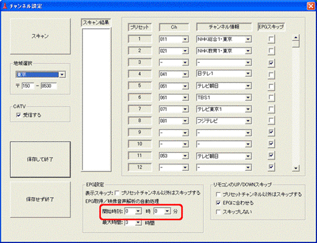Click 保存して終了 button
The image size is (317, 243).
pos(41,159)
